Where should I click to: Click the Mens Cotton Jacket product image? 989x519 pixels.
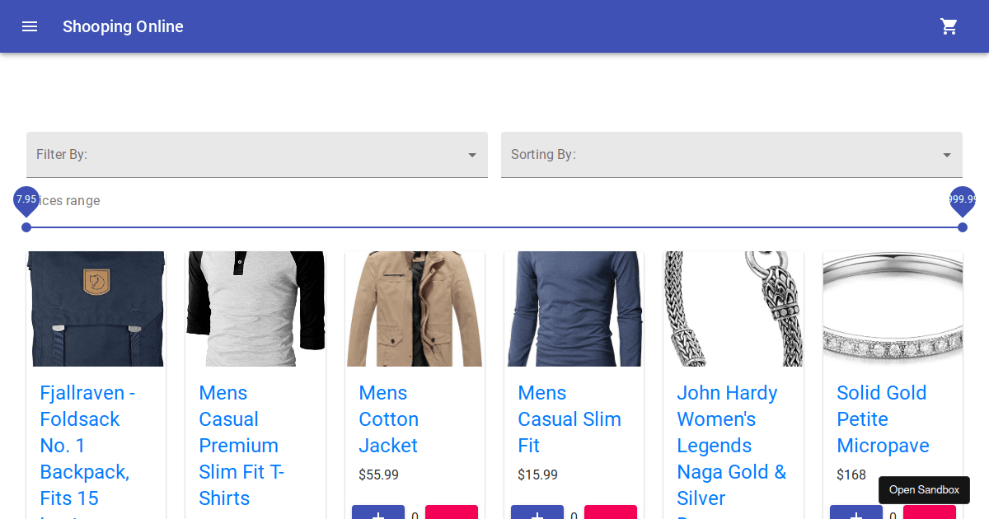click(x=415, y=308)
